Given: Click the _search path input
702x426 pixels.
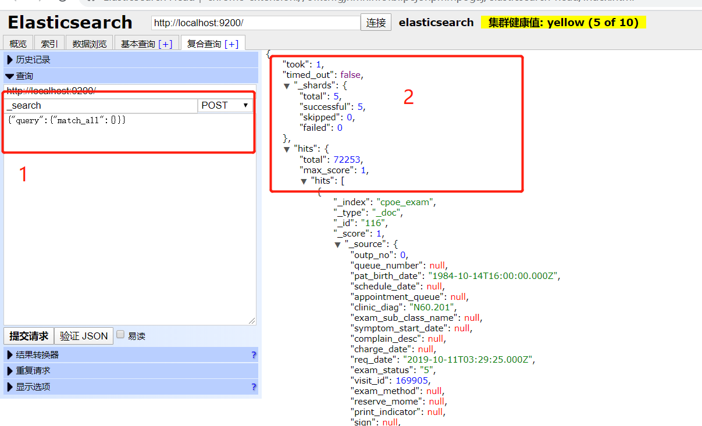Looking at the screenshot, I should pos(101,105).
